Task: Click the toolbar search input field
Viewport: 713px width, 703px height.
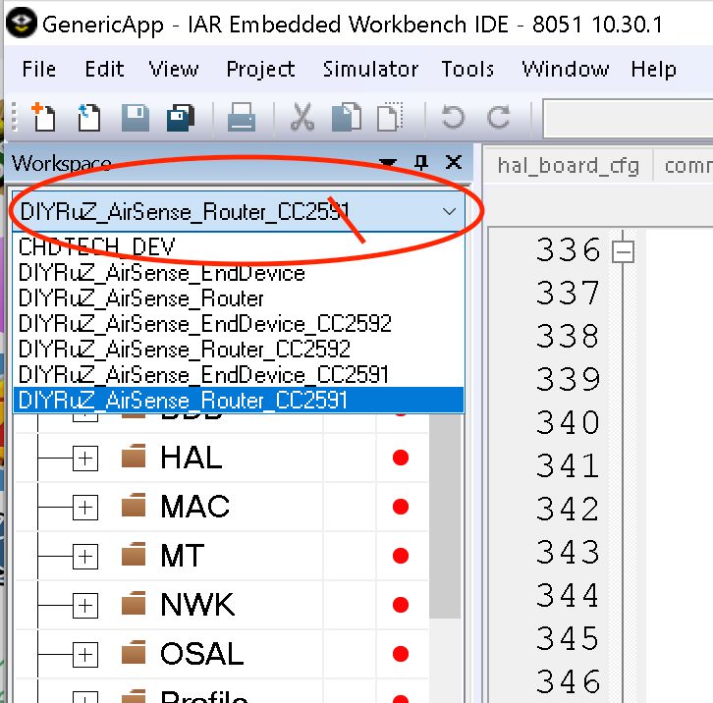Action: click(628, 118)
